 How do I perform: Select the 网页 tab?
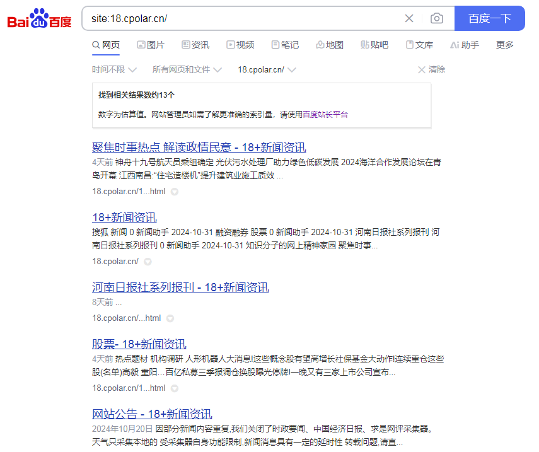click(106, 45)
